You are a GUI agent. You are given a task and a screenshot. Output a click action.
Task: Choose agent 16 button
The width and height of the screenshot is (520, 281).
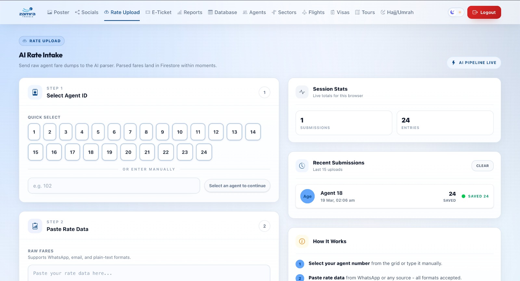(x=54, y=152)
